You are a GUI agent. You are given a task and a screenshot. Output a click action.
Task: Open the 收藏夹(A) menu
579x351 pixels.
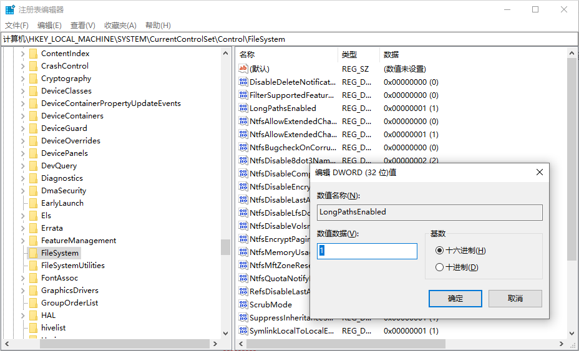(120, 26)
